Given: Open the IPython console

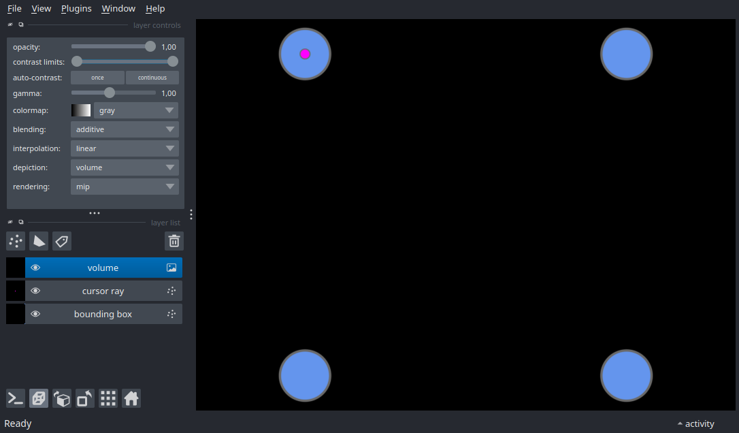Looking at the screenshot, I should (16, 398).
